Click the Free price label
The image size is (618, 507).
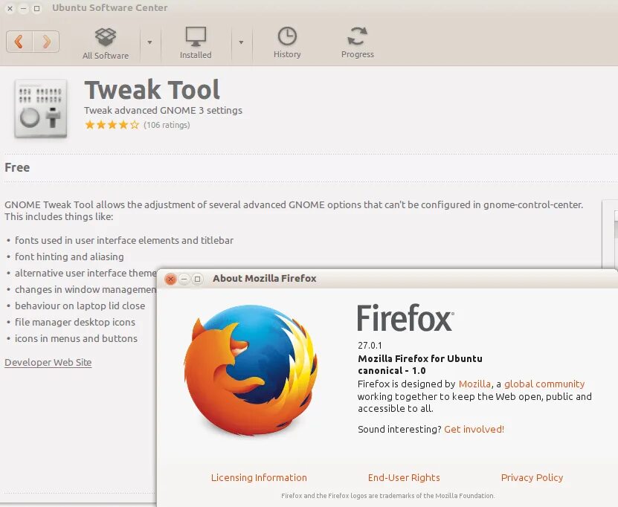coord(17,167)
